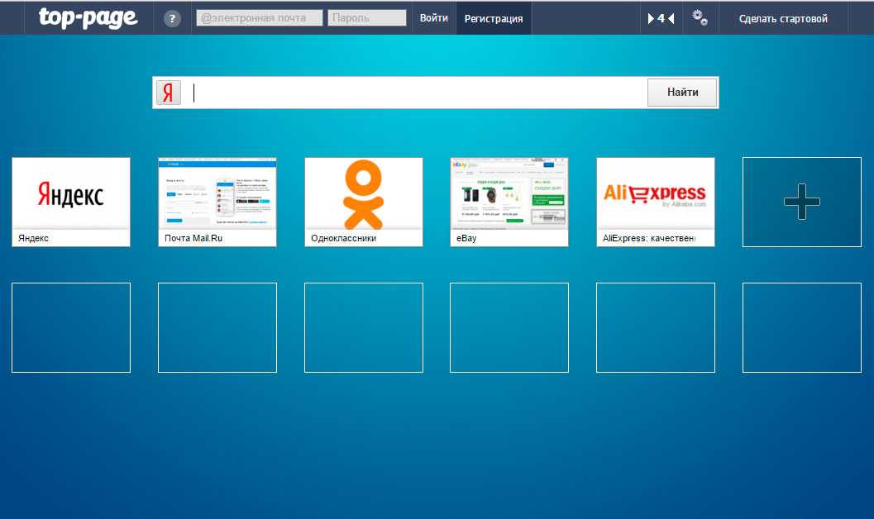Click Сделать стартовой link

click(x=783, y=18)
